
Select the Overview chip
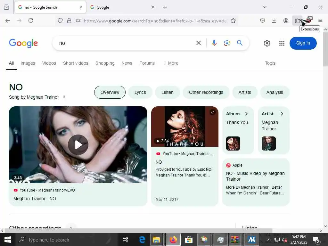[x=110, y=92]
